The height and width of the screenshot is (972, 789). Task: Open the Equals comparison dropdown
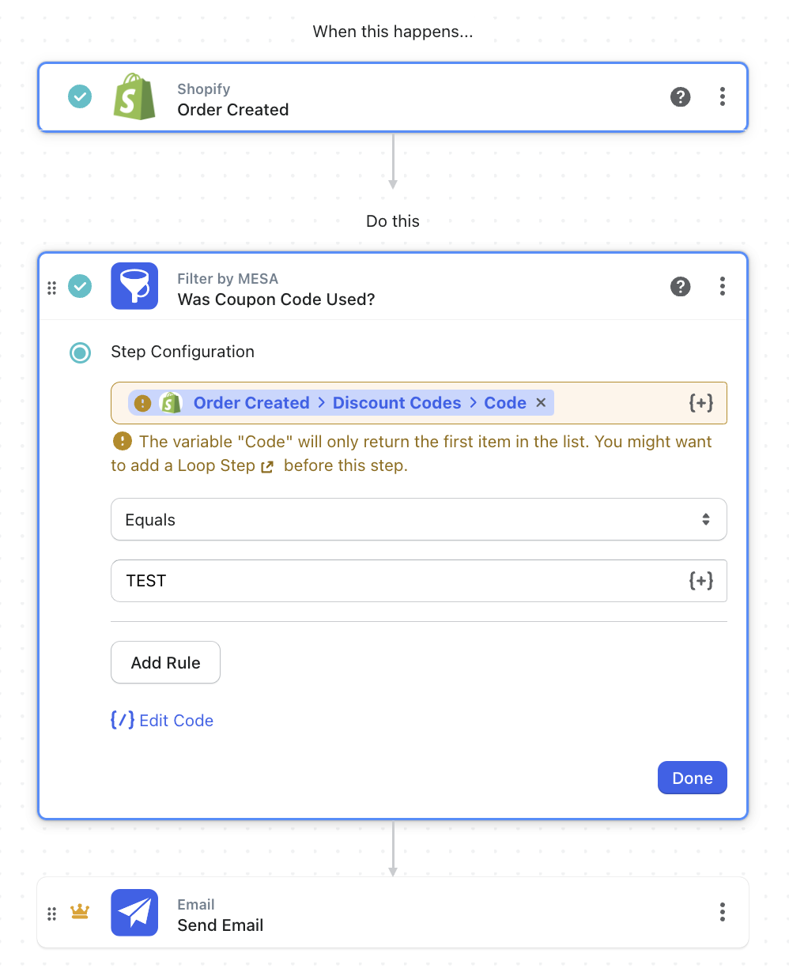[419, 519]
